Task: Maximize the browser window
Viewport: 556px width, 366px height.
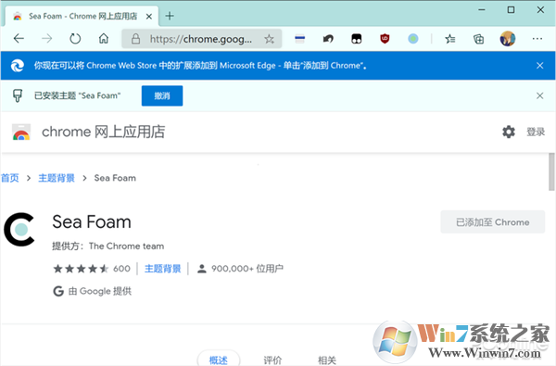Action: coord(511,9)
